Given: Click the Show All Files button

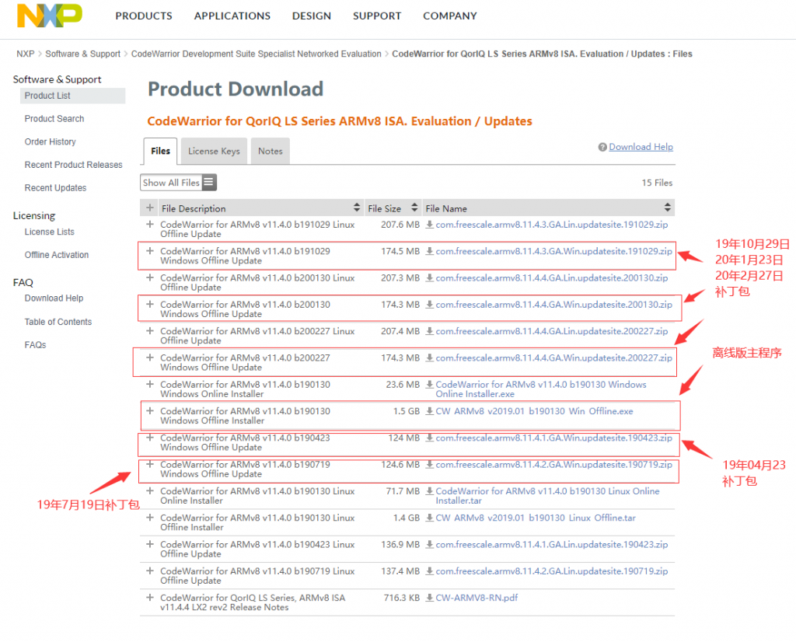Looking at the screenshot, I should click(178, 182).
